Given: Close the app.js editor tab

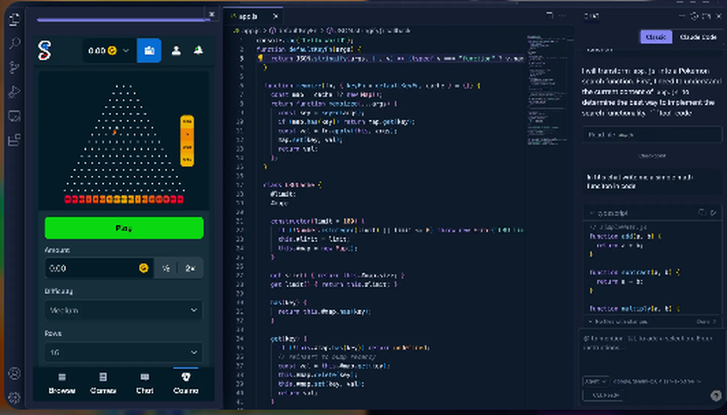Looking at the screenshot, I should coord(276,16).
